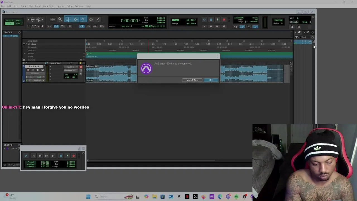Open the Window menu
357x201 pixels.
tap(79, 6)
